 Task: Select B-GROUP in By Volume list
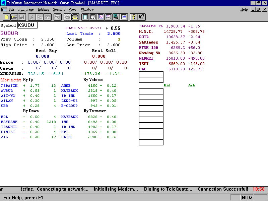[x=69, y=106]
